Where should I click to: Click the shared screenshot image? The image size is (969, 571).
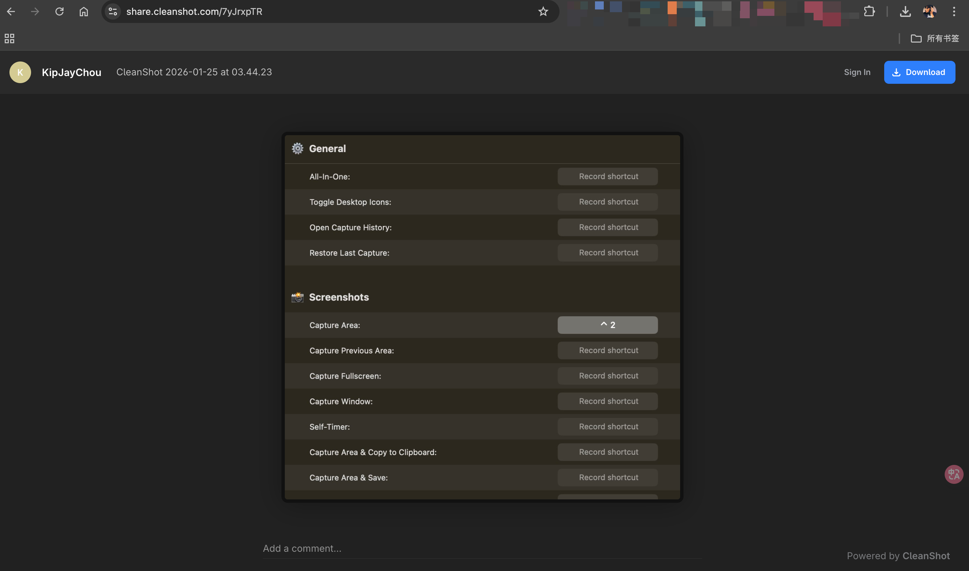tap(482, 317)
